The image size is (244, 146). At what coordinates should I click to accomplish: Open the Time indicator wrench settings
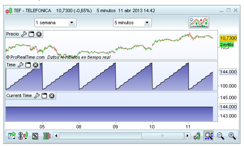pyautogui.click(x=21, y=65)
